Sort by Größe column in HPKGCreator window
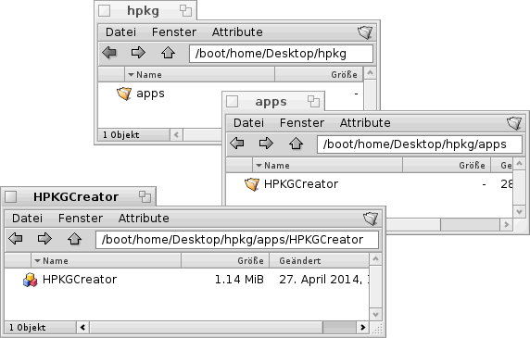Screen dimensions: 530x338 [225, 261]
